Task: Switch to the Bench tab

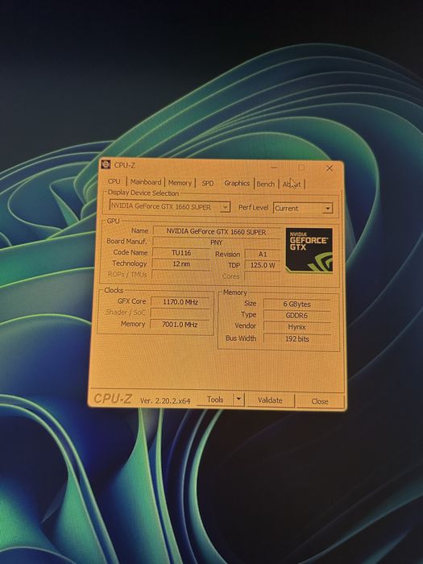Action: click(266, 184)
